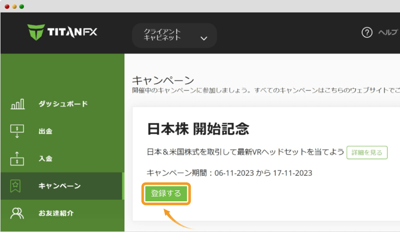Click the text 日本＆米国株式を取引して最新VRヘッドセットを当てよう

[245, 152]
